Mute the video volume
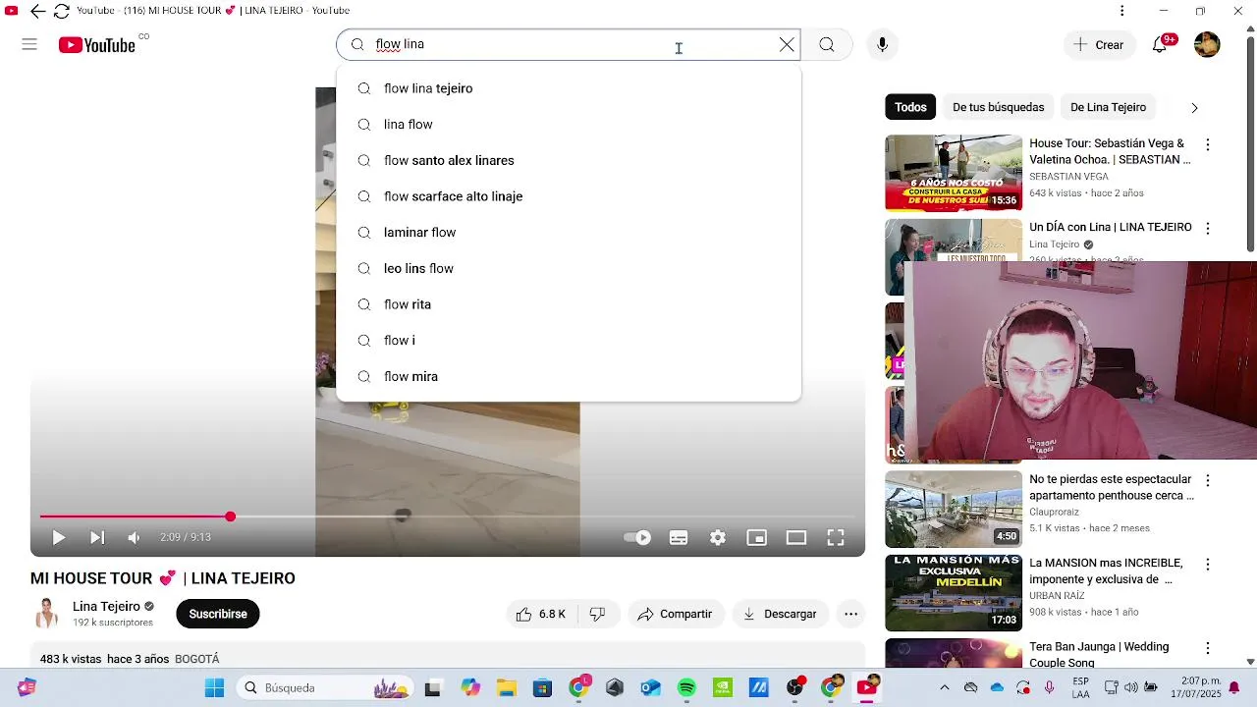 click(x=135, y=537)
